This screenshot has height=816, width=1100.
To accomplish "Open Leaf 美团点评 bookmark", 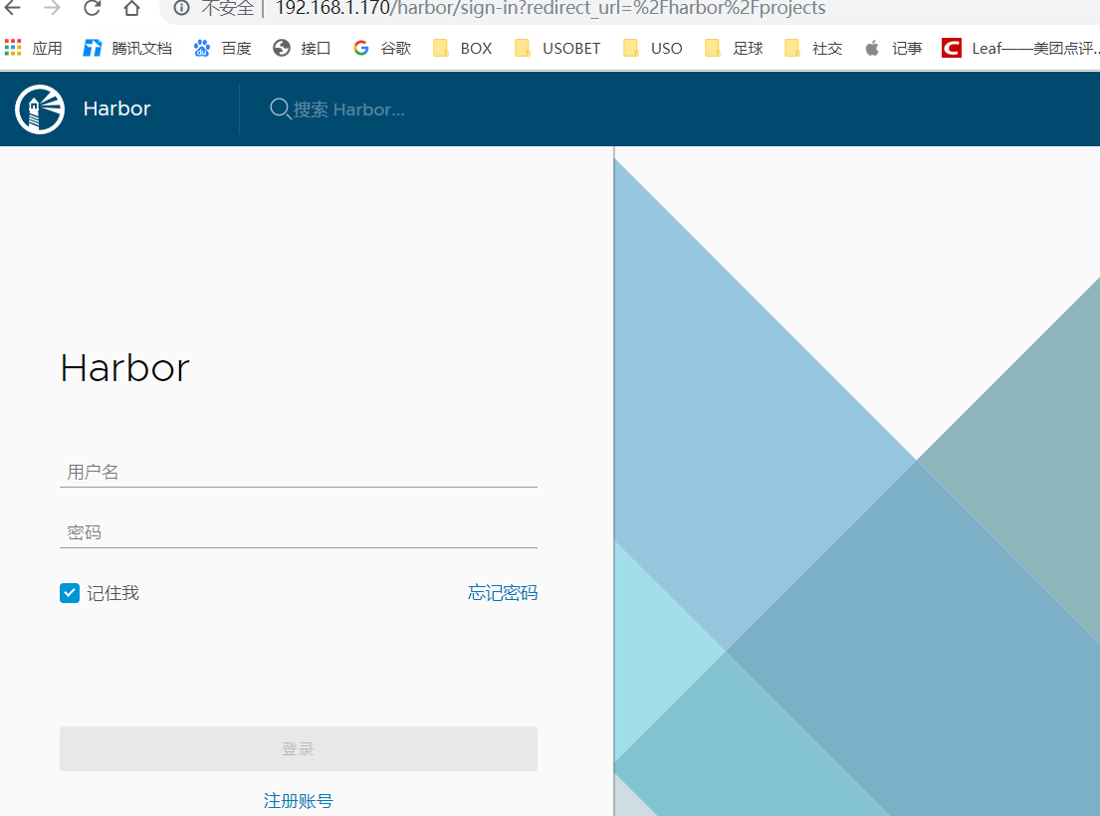I will [1020, 48].
